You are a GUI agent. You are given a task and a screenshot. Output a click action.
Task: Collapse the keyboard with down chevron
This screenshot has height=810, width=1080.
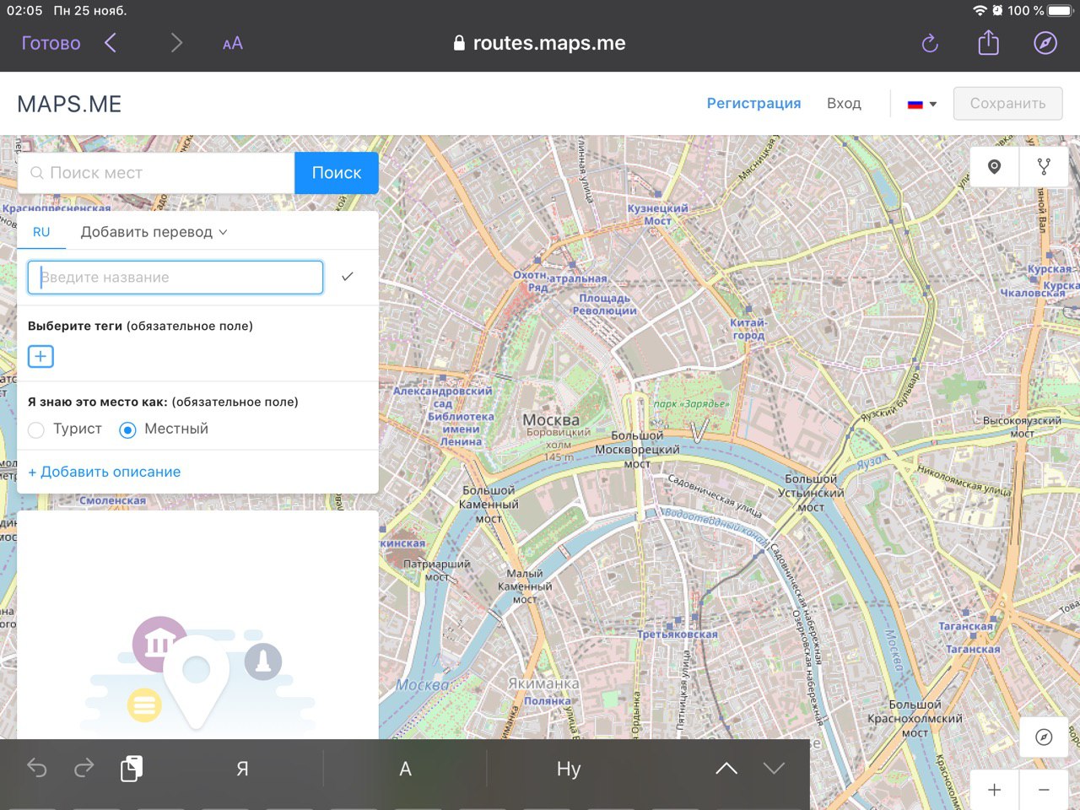[774, 768]
